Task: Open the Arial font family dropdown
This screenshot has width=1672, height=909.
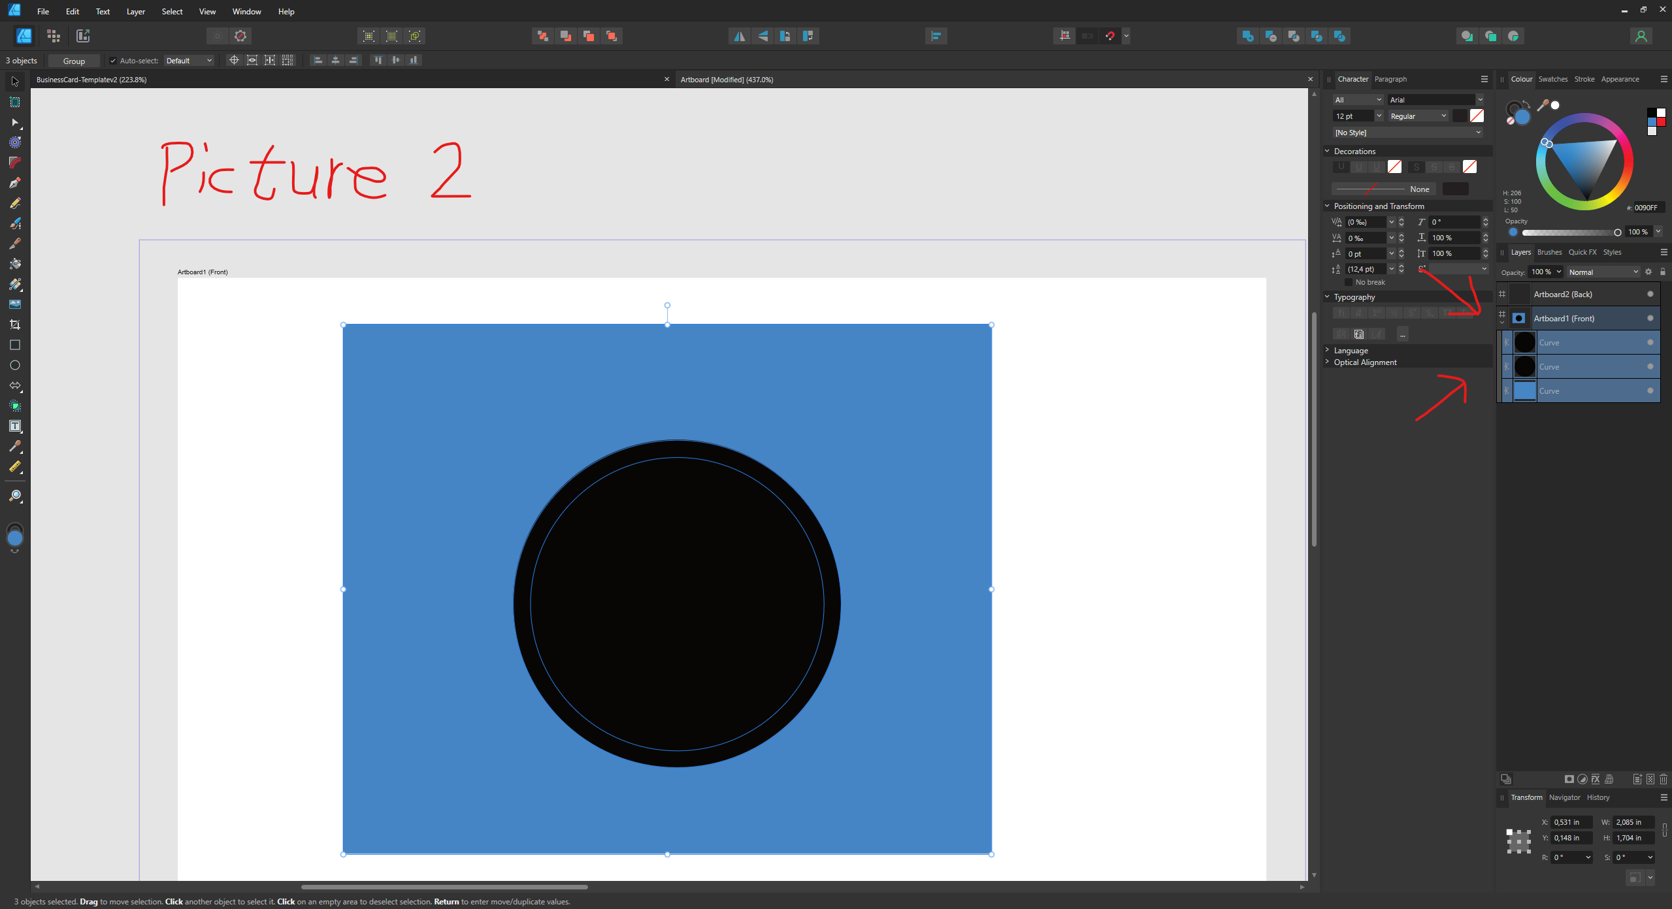Action: (x=1435, y=100)
